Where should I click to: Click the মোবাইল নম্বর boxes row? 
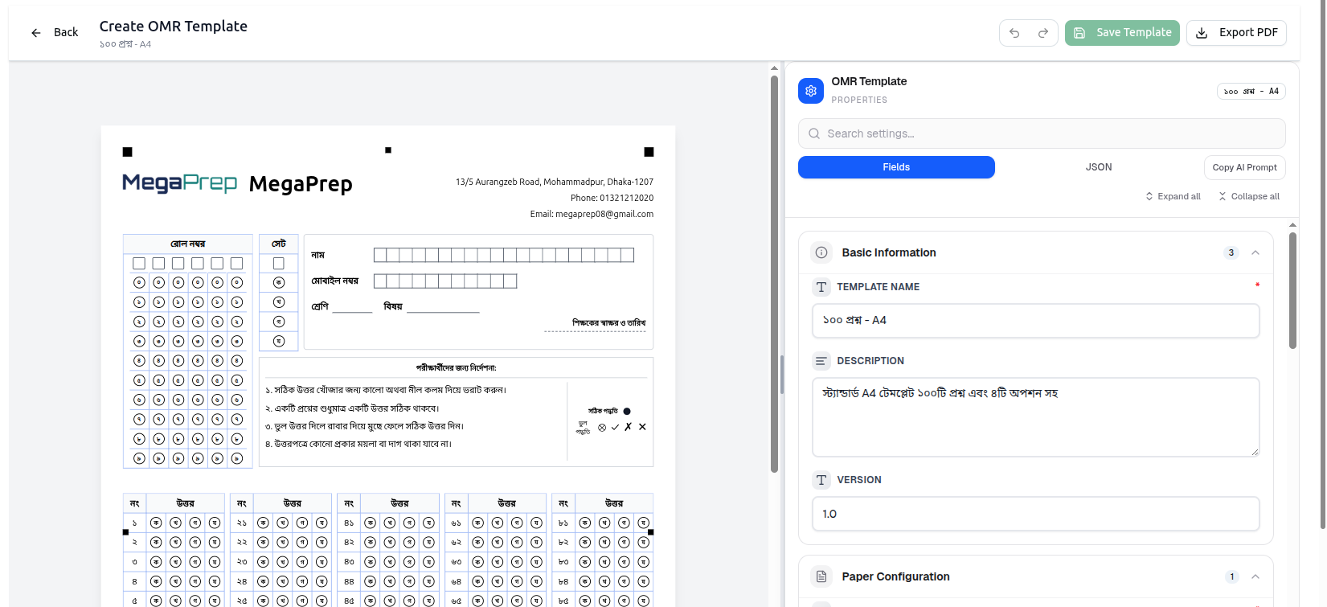[445, 281]
